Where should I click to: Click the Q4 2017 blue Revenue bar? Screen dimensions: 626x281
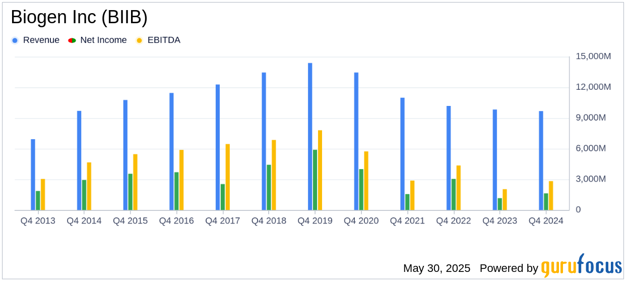(218, 147)
